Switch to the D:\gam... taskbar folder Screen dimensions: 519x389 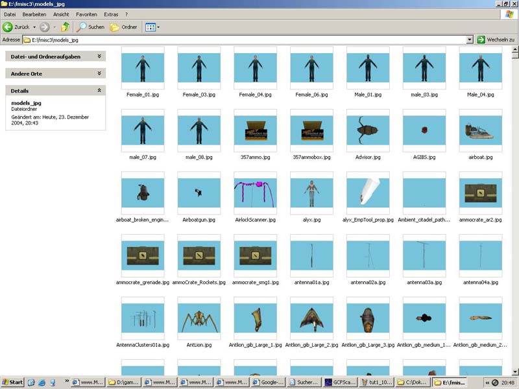click(125, 383)
